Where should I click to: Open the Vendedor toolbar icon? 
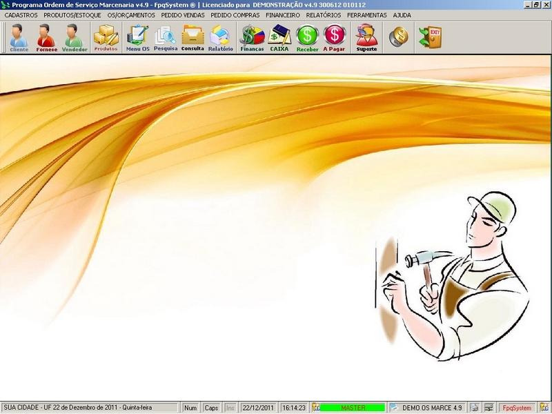click(x=75, y=37)
